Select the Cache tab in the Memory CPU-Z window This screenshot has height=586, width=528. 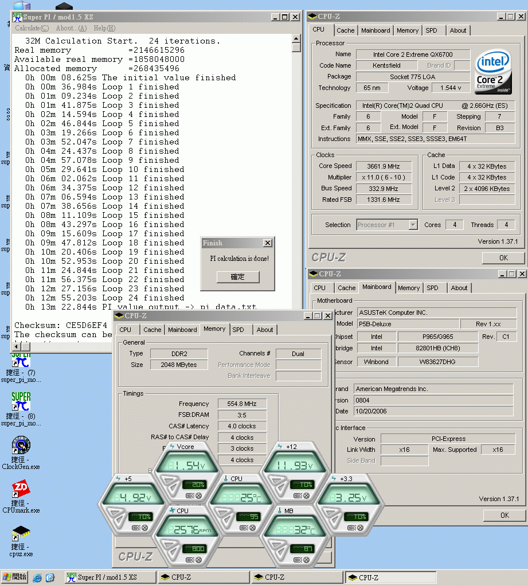(152, 330)
